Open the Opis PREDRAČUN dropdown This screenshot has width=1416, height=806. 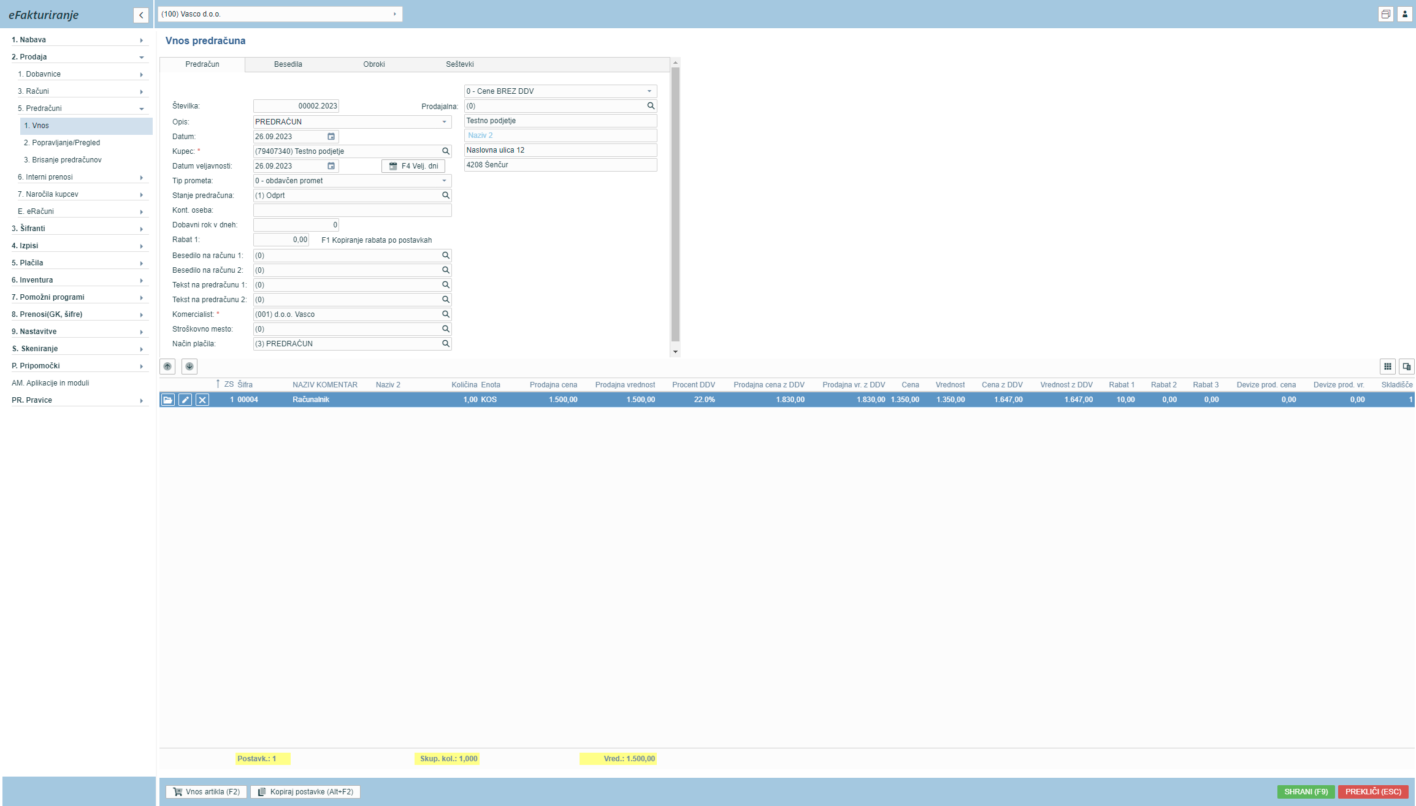(x=445, y=122)
